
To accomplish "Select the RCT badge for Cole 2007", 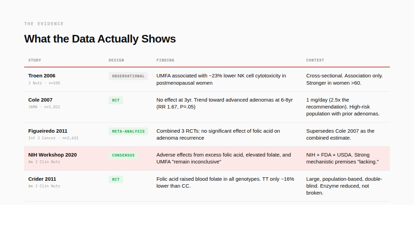I will pyautogui.click(x=116, y=100).
